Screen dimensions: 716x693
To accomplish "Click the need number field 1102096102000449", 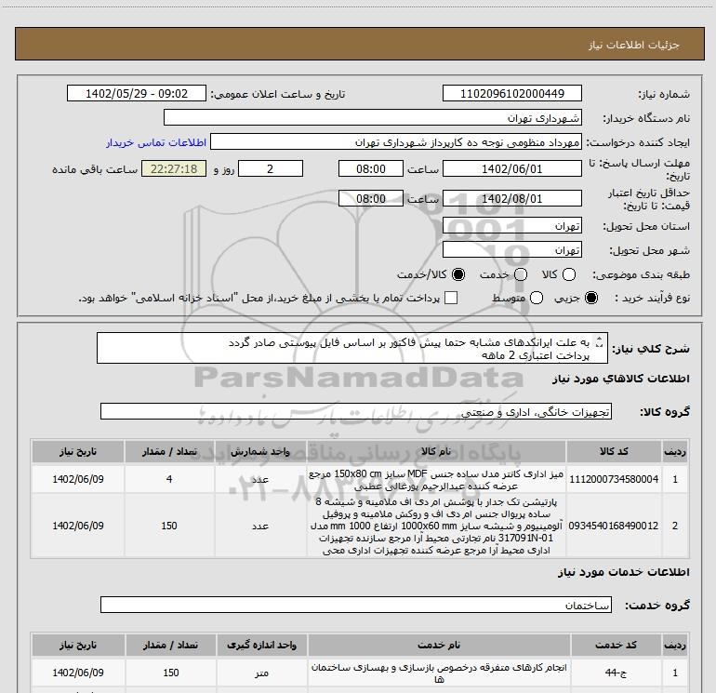I will [511, 93].
